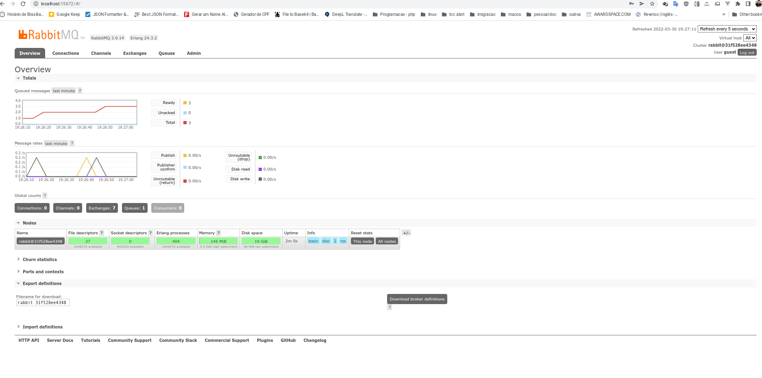Switch to the Channels tab
Screen dimensions: 762x378
pyautogui.click(x=101, y=53)
